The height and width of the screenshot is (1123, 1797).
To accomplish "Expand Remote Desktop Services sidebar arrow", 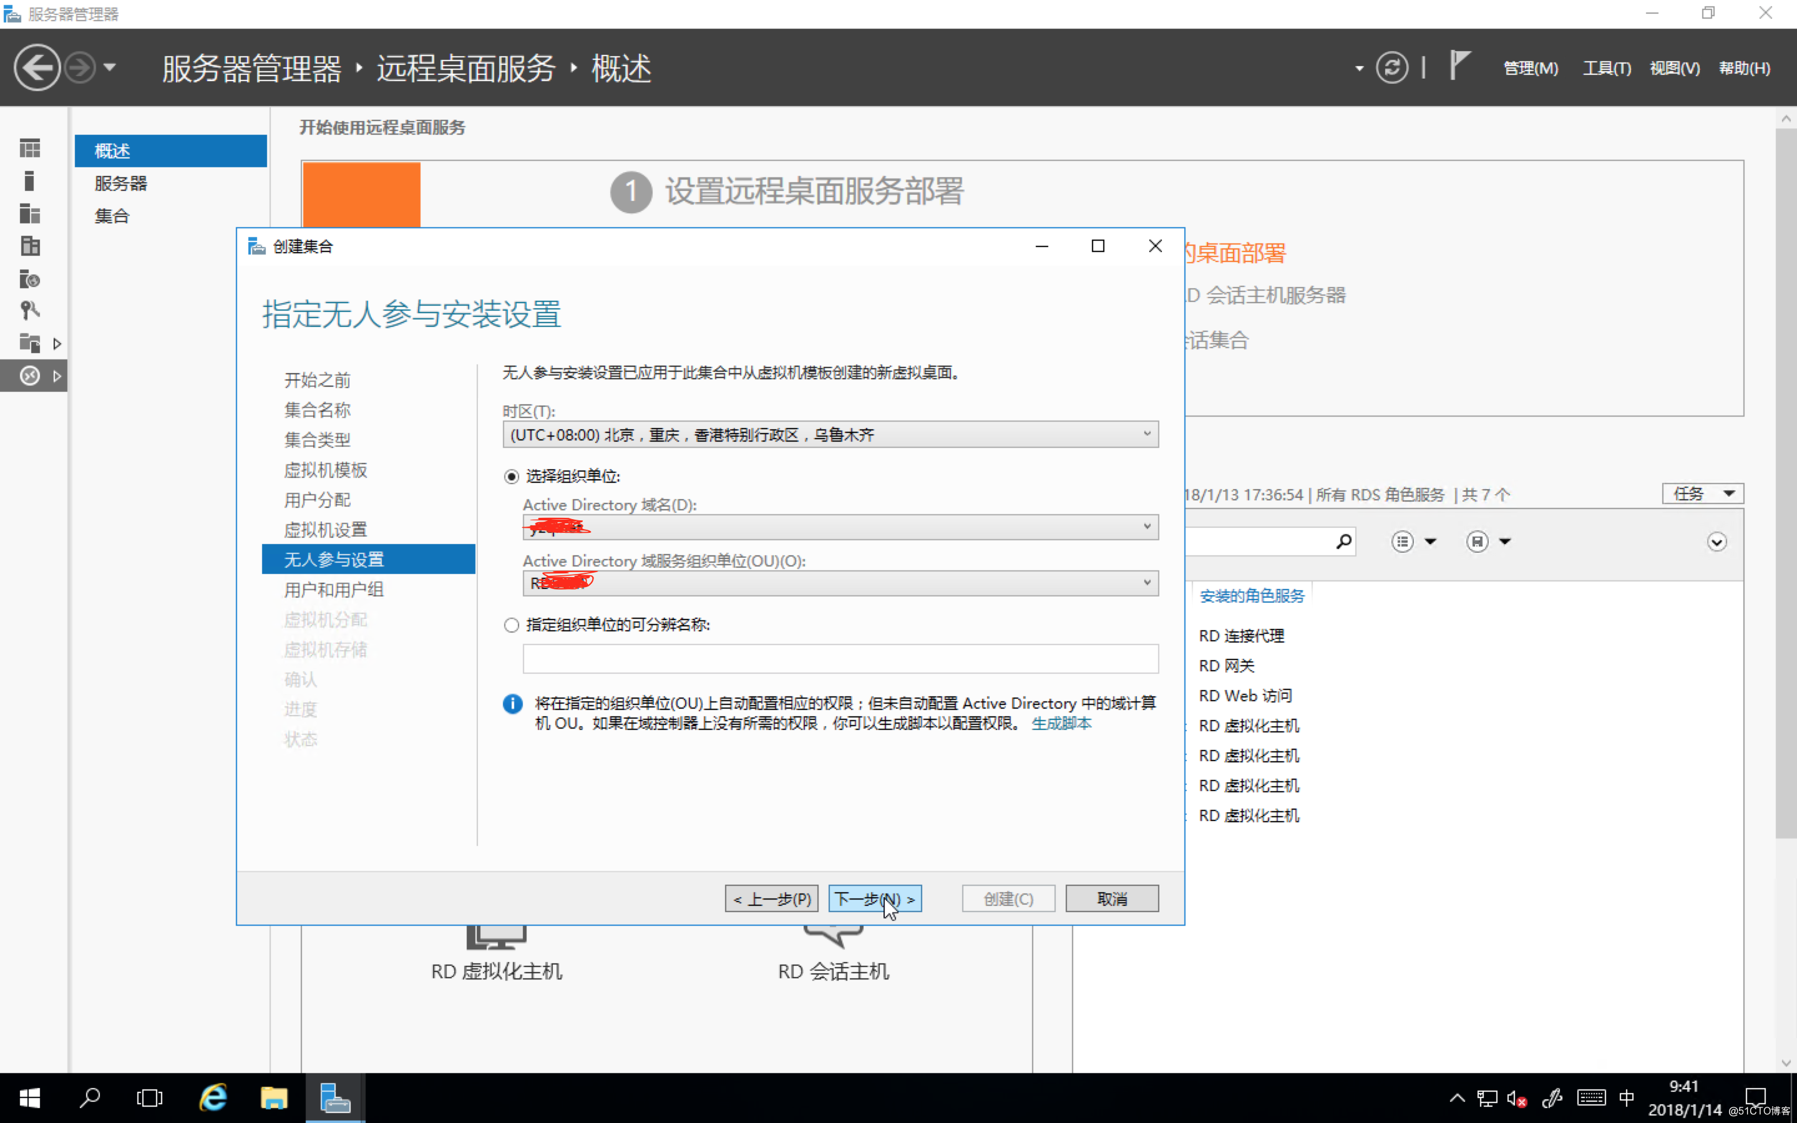I will [x=57, y=376].
